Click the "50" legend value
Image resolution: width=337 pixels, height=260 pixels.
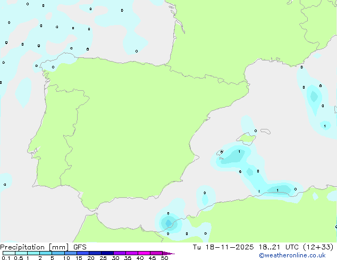click(164, 258)
